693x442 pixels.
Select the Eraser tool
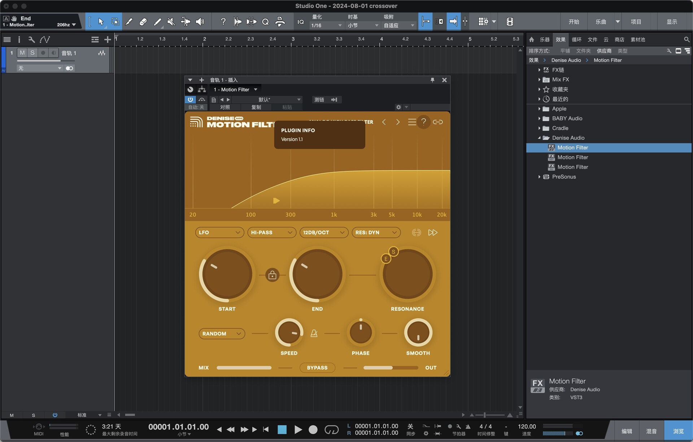(143, 22)
